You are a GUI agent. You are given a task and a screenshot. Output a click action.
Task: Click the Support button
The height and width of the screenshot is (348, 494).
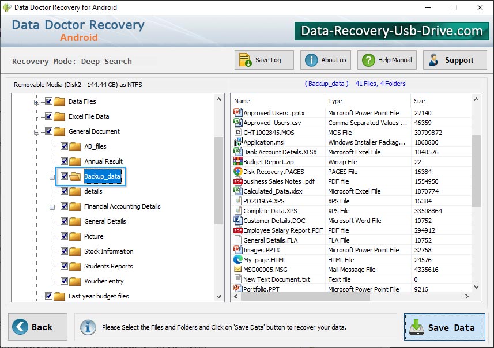[x=455, y=60]
